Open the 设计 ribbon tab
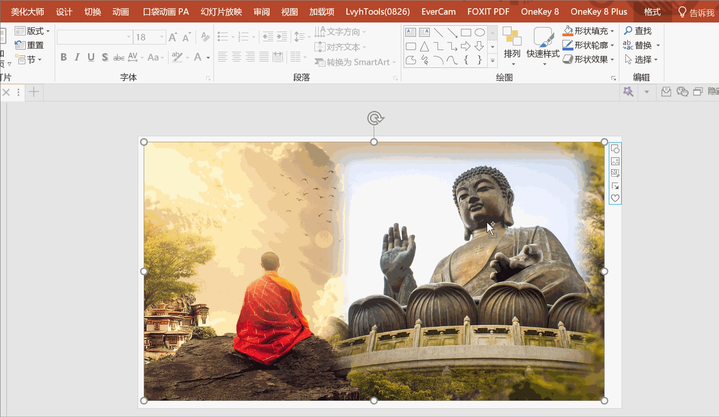The width and height of the screenshot is (719, 417). pos(64,12)
